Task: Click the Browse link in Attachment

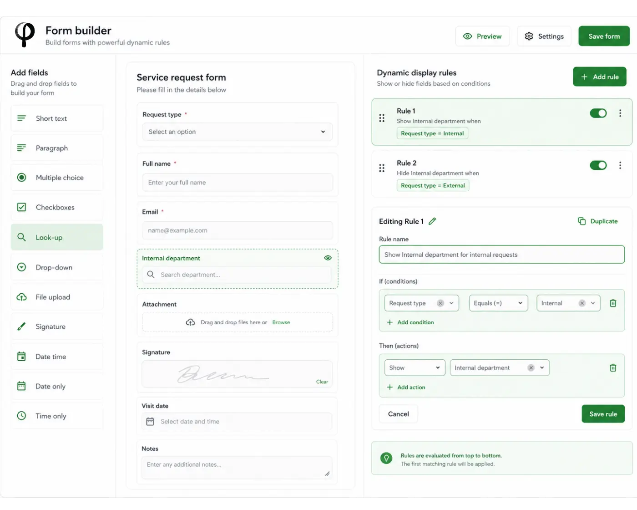Action: 281,322
